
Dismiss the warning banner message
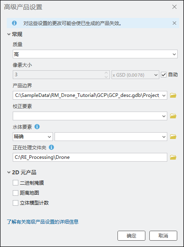tap(174, 23)
